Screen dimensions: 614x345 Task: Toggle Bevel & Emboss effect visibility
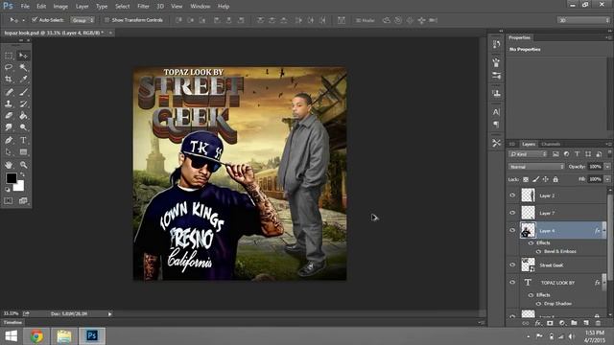tap(538, 251)
